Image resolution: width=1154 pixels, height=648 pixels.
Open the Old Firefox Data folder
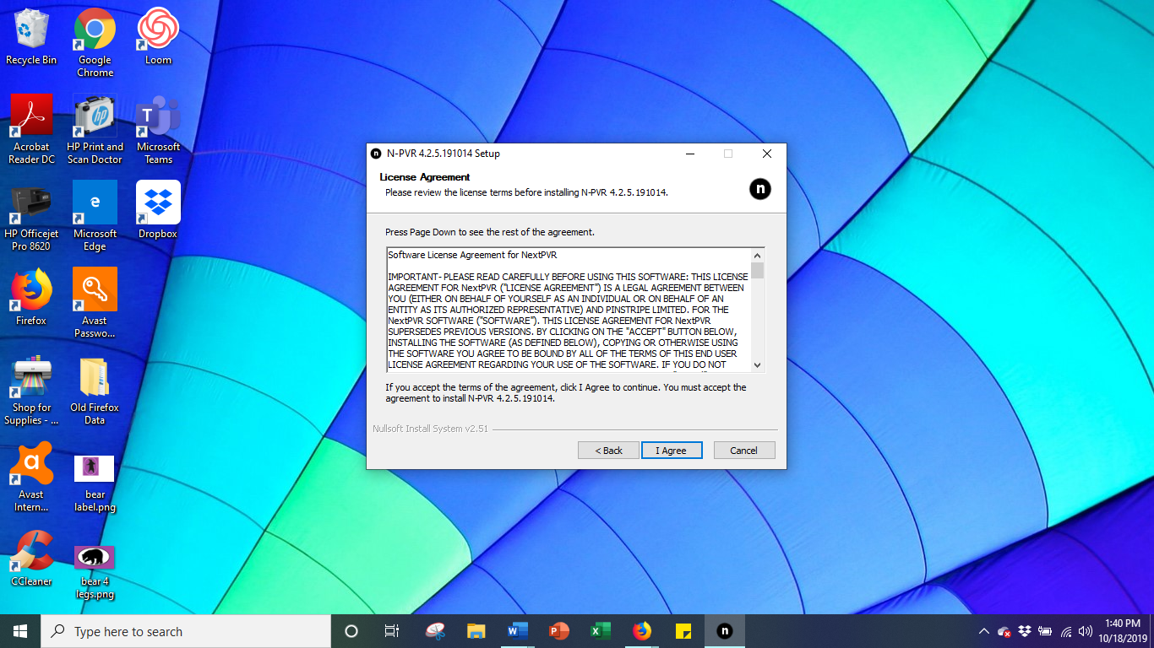point(95,391)
